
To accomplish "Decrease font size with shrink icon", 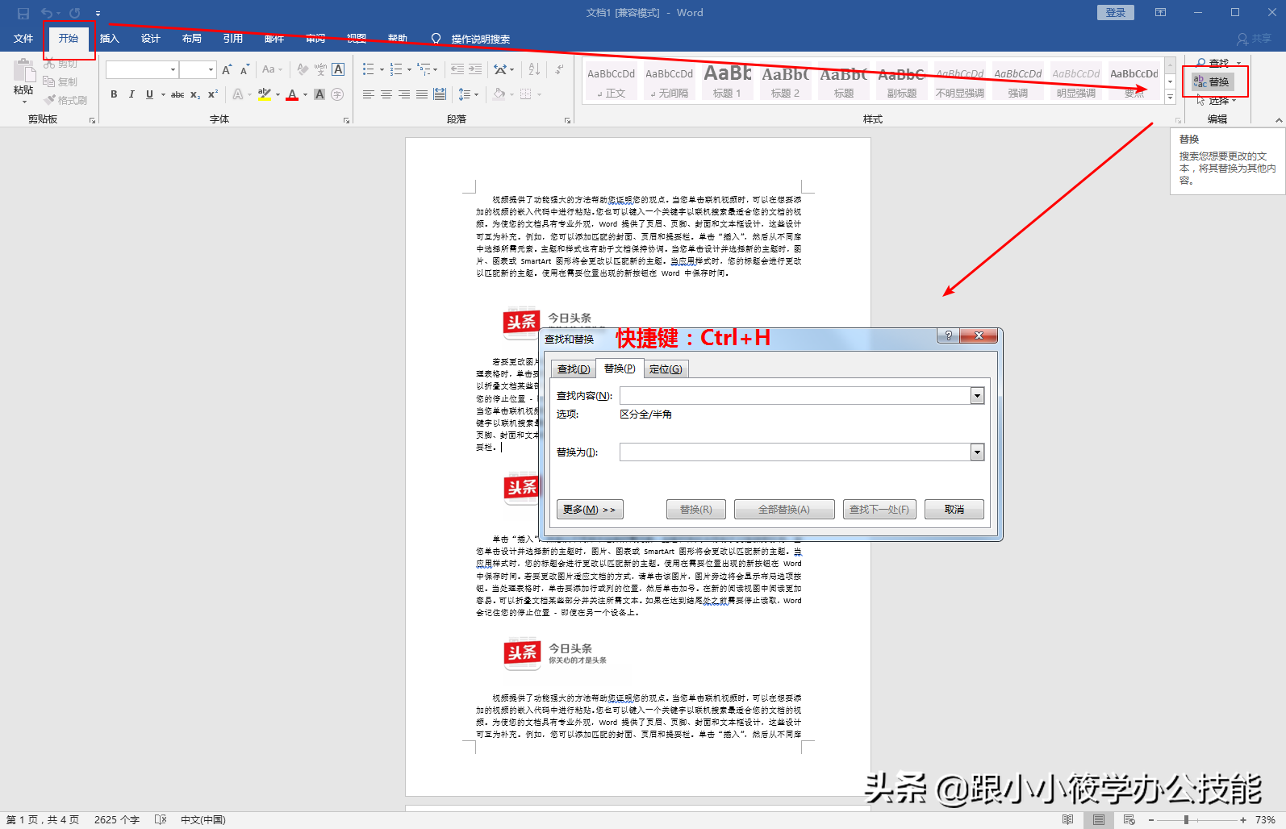I will pyautogui.click(x=244, y=70).
